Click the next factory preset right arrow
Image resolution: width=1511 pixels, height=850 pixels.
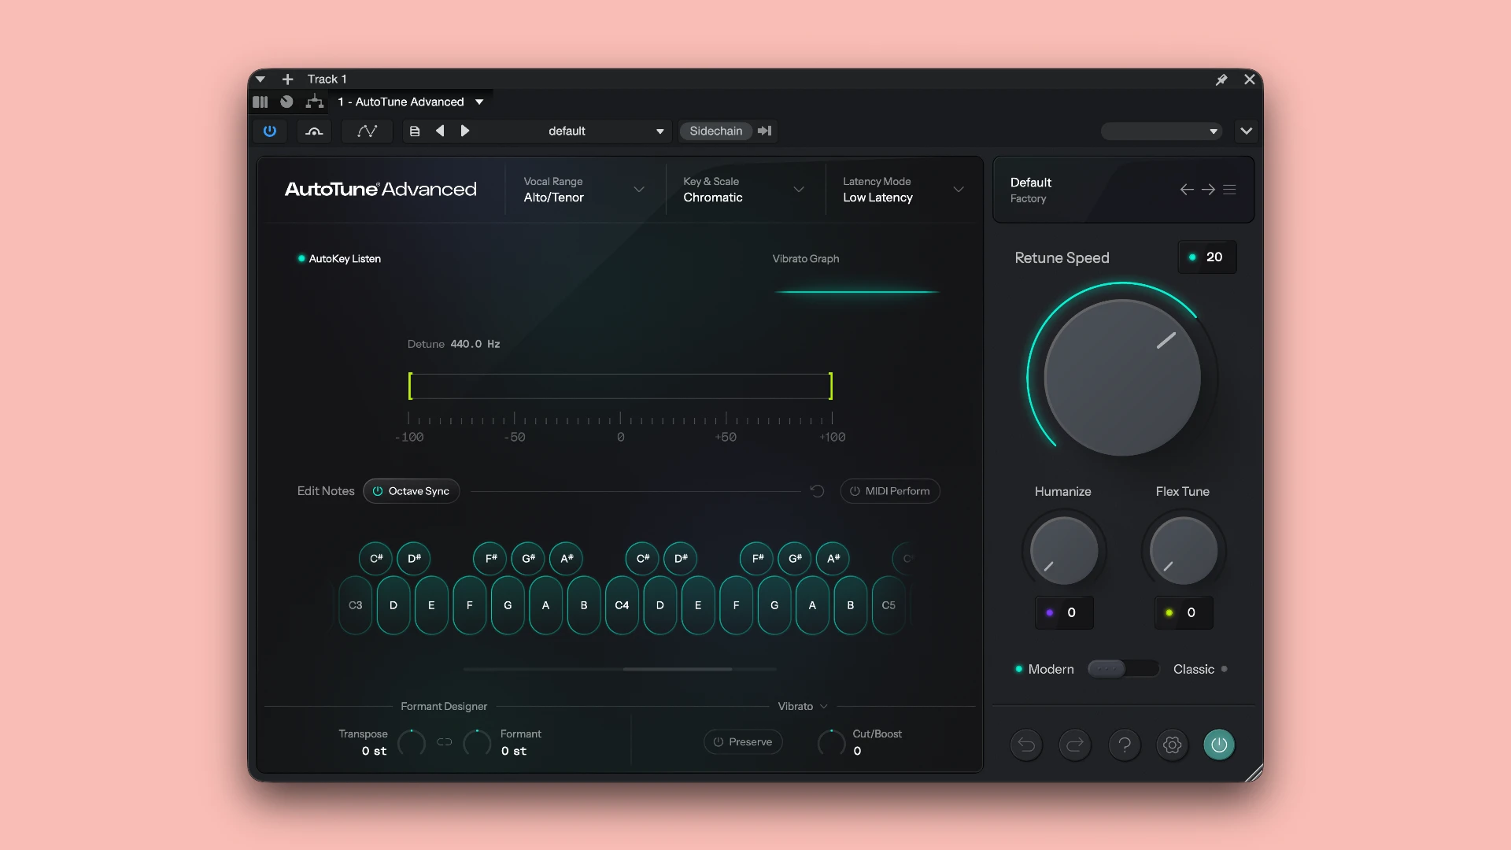1208,190
